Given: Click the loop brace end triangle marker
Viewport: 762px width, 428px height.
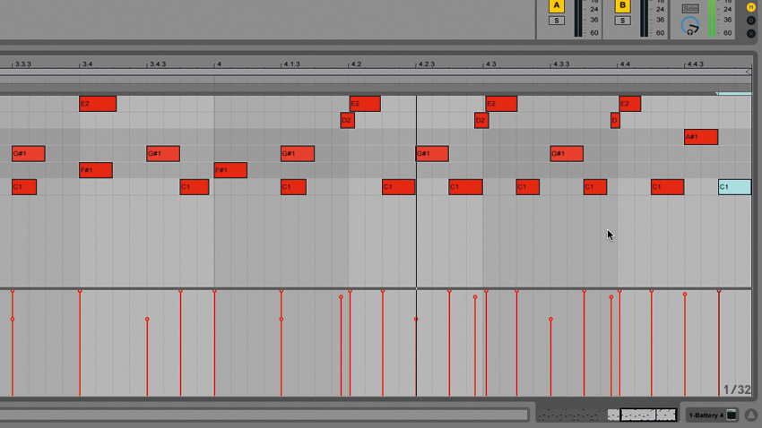Looking at the screenshot, I should 749,72.
